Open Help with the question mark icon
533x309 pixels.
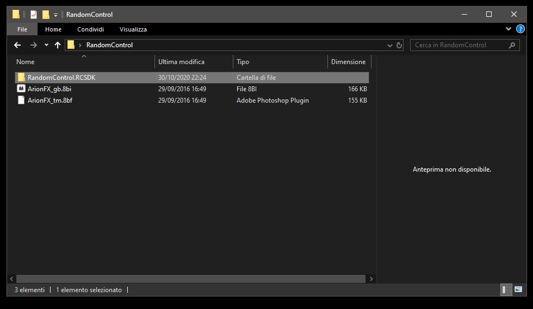pos(520,29)
